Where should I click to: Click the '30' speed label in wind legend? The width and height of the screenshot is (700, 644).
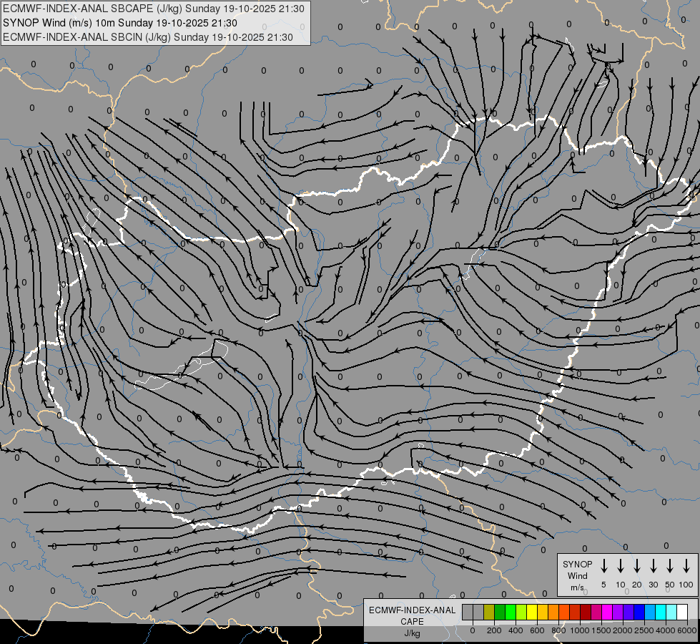[653, 585]
